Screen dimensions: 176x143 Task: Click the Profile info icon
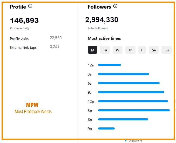tap(30, 6)
